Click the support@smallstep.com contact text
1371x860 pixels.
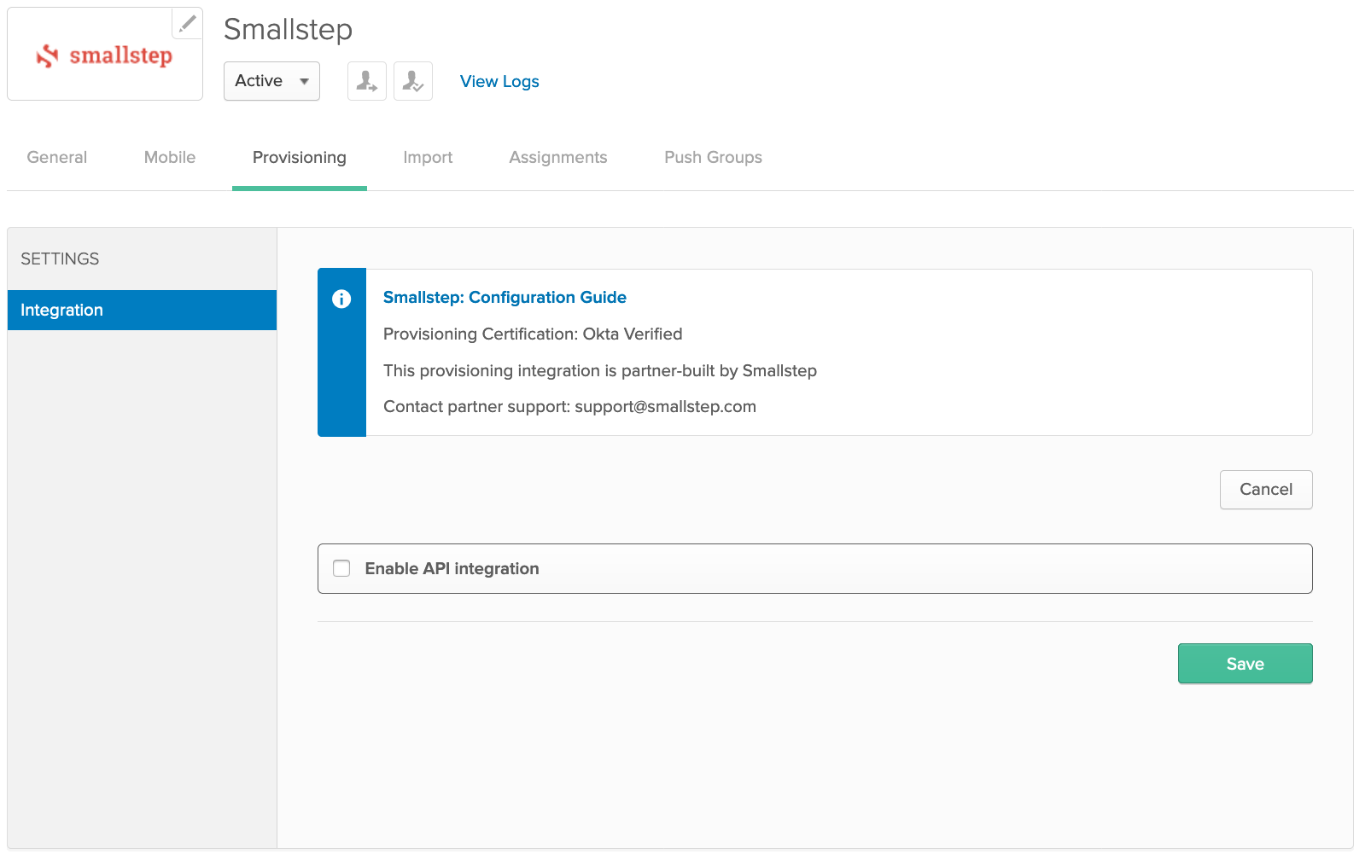coord(665,407)
